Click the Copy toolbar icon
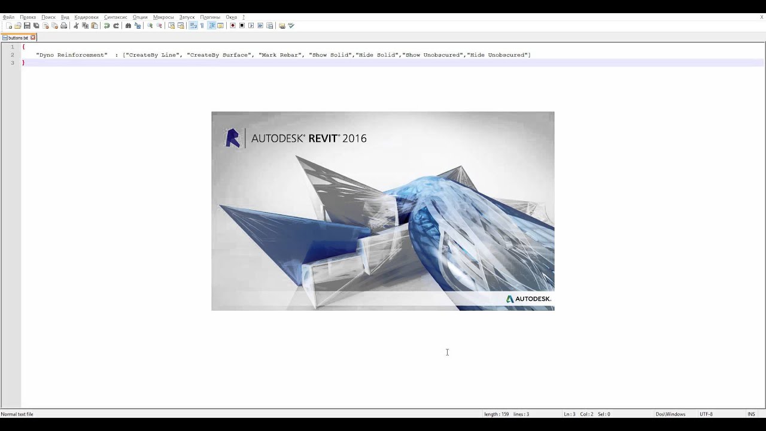The height and width of the screenshot is (431, 766). click(x=85, y=26)
